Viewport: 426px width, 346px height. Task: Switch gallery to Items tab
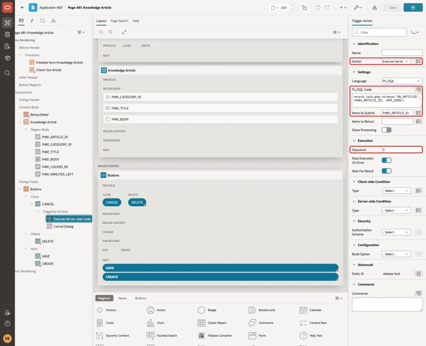tap(123, 298)
